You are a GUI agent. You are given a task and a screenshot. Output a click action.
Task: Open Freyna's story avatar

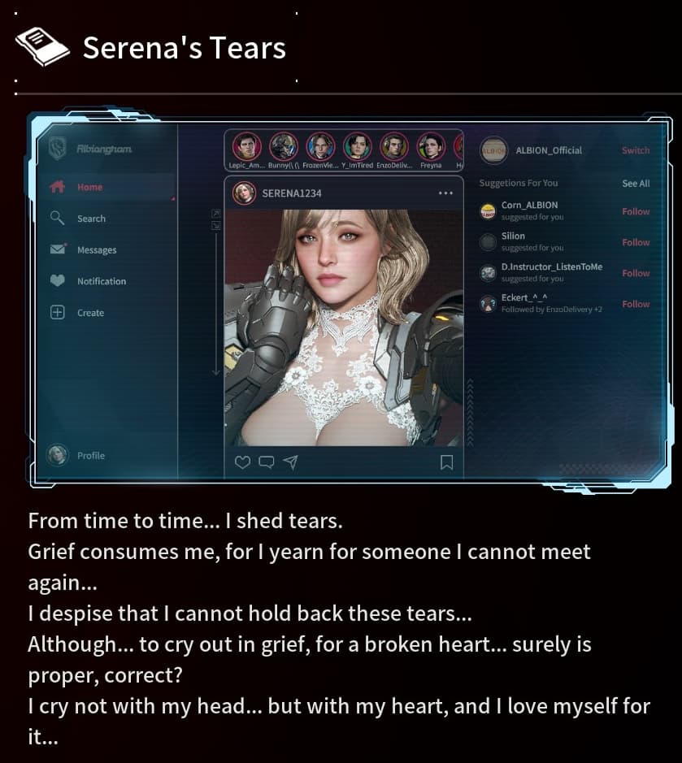pyautogui.click(x=431, y=146)
